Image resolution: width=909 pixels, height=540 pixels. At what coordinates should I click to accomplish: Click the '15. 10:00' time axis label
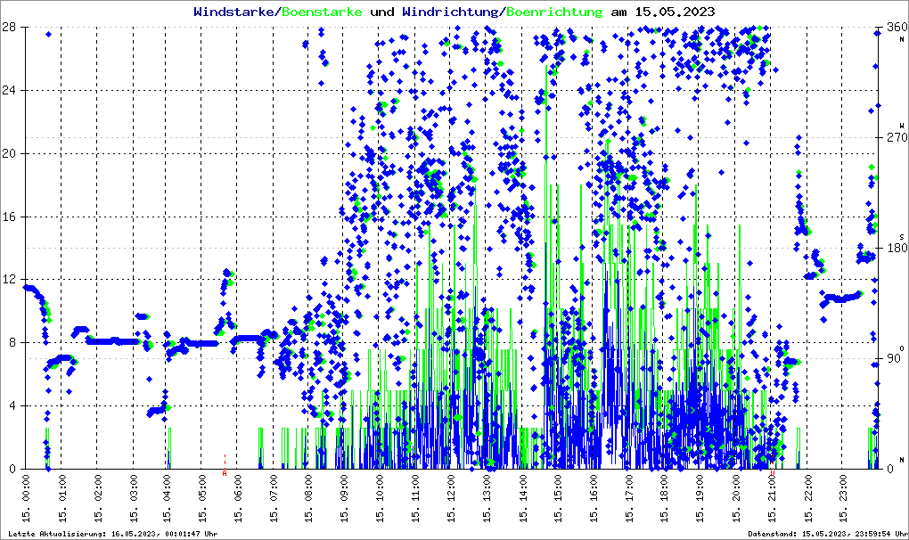380,498
